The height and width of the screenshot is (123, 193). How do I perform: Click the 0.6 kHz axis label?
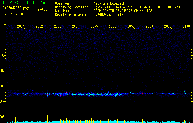pyautogui.click(x=2, y=117)
